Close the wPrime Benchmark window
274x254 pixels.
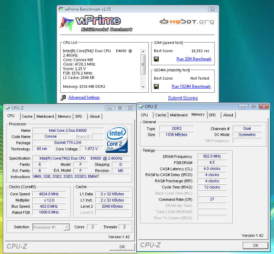pyautogui.click(x=212, y=9)
